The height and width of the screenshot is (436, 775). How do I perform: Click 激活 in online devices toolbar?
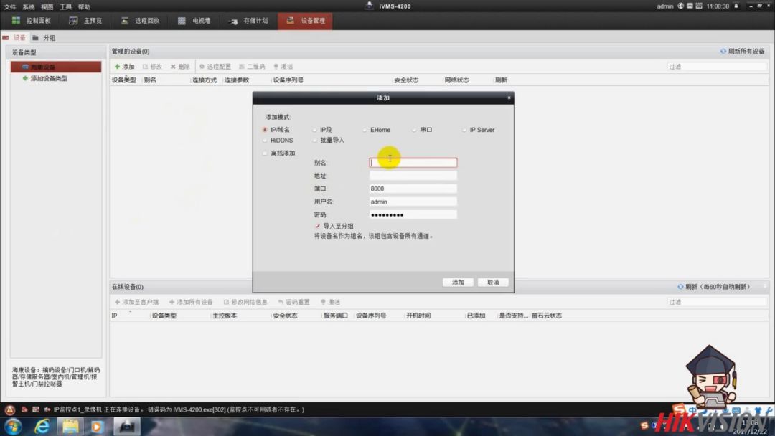[x=331, y=302]
